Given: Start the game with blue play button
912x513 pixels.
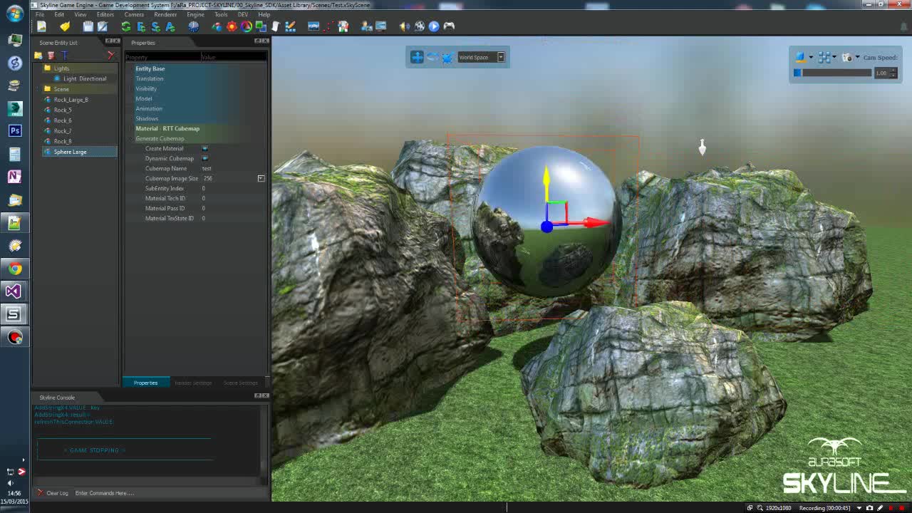Looking at the screenshot, I should [x=434, y=26].
